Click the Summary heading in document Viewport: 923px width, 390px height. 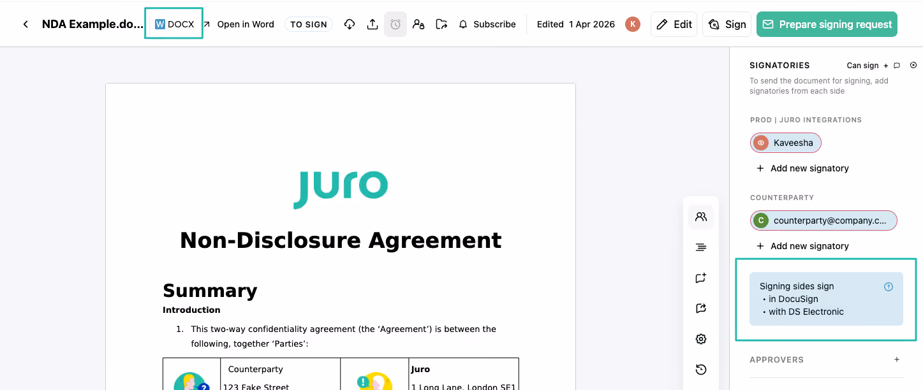click(210, 291)
